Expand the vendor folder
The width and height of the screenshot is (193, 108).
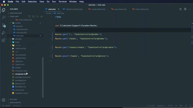(x=18, y=45)
